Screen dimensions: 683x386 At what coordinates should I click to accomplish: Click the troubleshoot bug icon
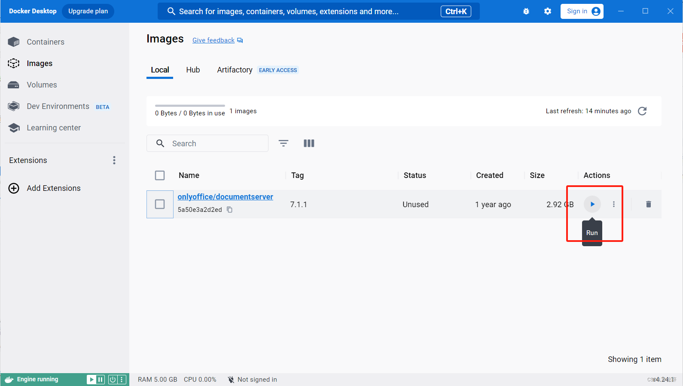[x=526, y=12]
